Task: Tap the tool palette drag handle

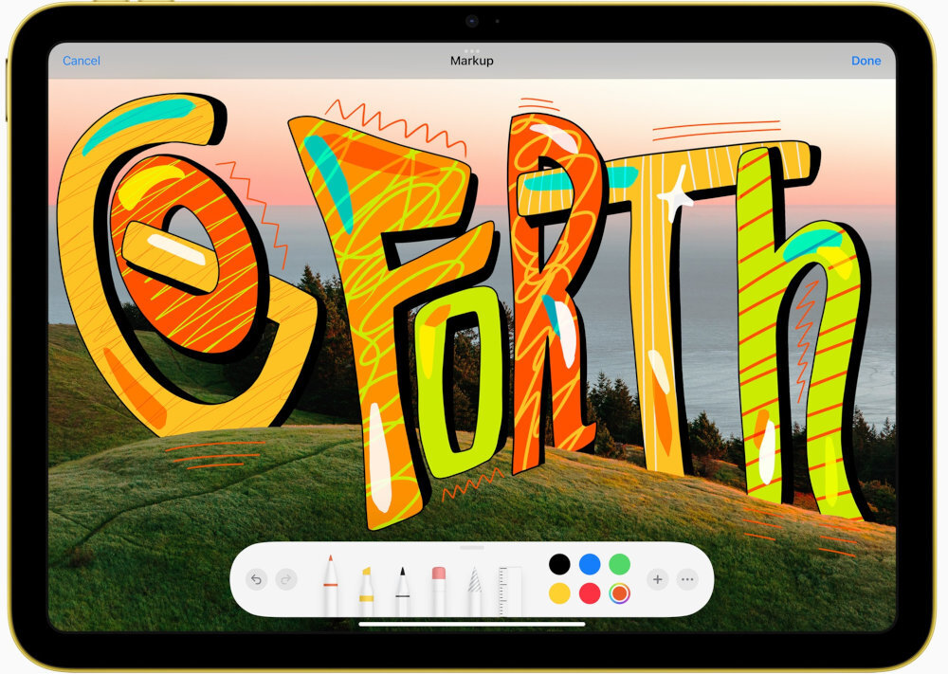Action: [474, 546]
